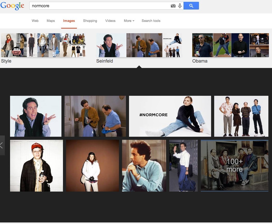Submit search with blue magnifier button

click(x=191, y=6)
